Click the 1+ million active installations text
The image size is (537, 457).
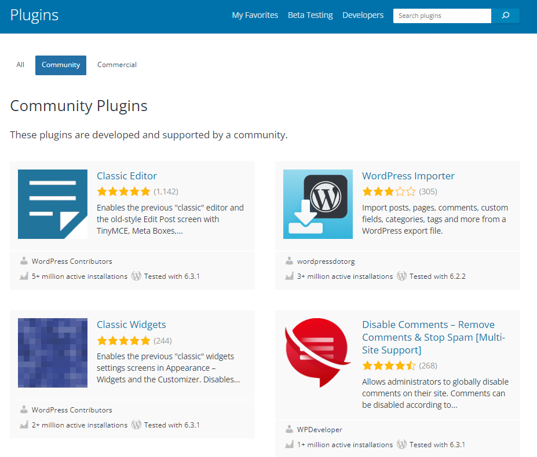click(345, 445)
